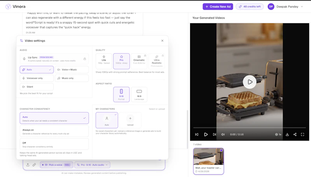The width and height of the screenshot is (311, 177).
Task: Select the 16:9 Landscape aspect ratio
Action: 139,95
